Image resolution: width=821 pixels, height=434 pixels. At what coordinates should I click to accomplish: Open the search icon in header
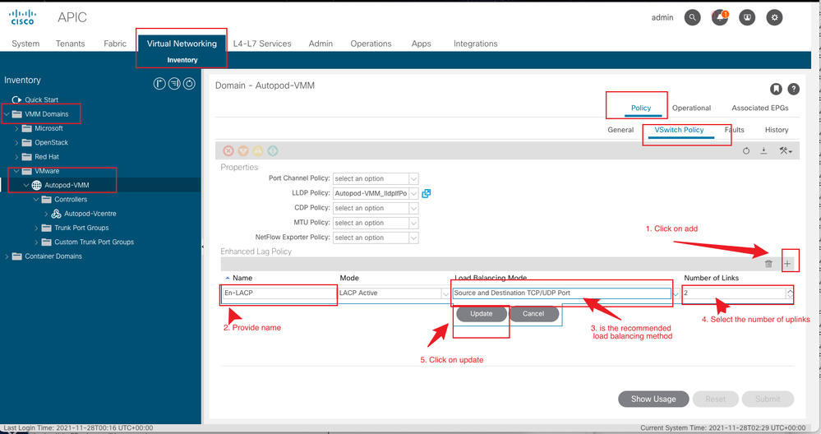tap(692, 17)
